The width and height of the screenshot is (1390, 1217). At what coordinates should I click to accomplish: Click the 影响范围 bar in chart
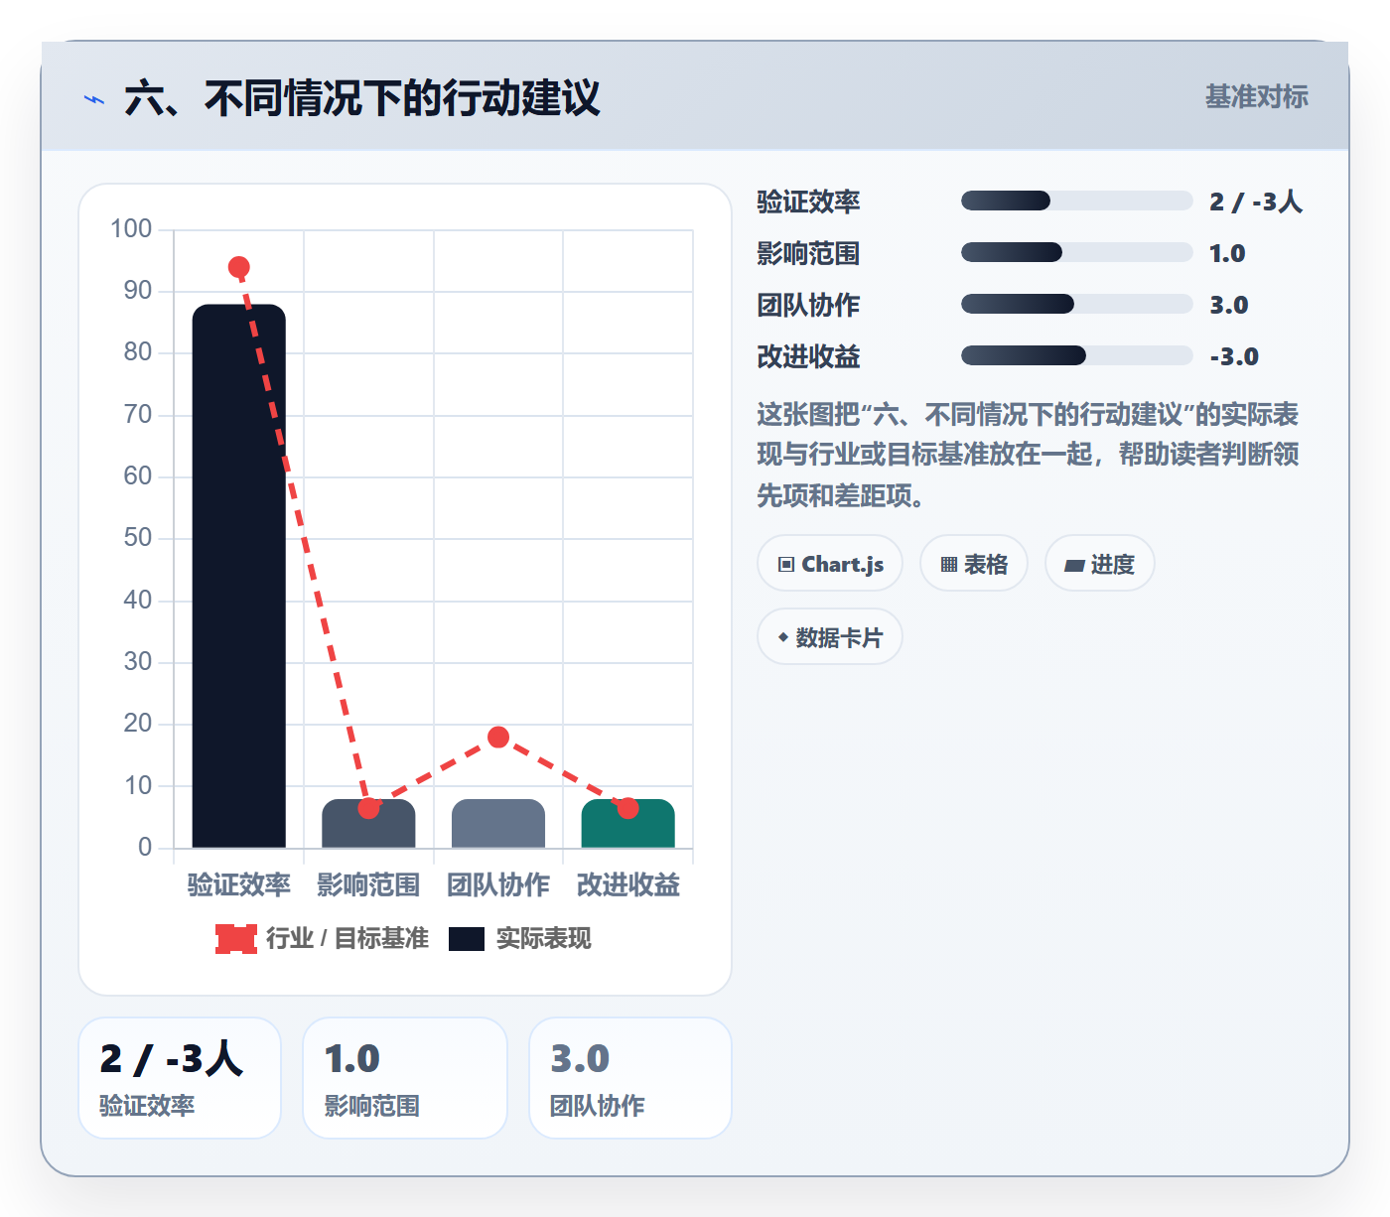368,823
